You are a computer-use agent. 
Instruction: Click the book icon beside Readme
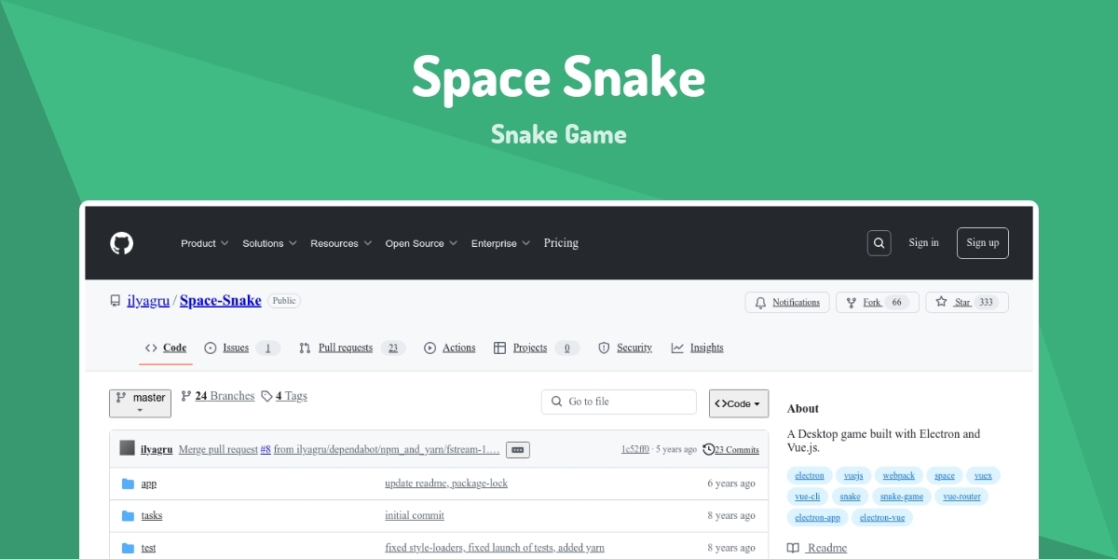(x=793, y=548)
